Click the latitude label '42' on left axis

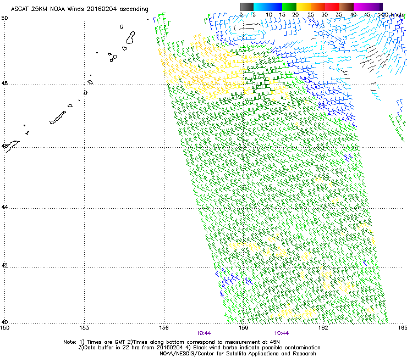pyautogui.click(x=4, y=265)
